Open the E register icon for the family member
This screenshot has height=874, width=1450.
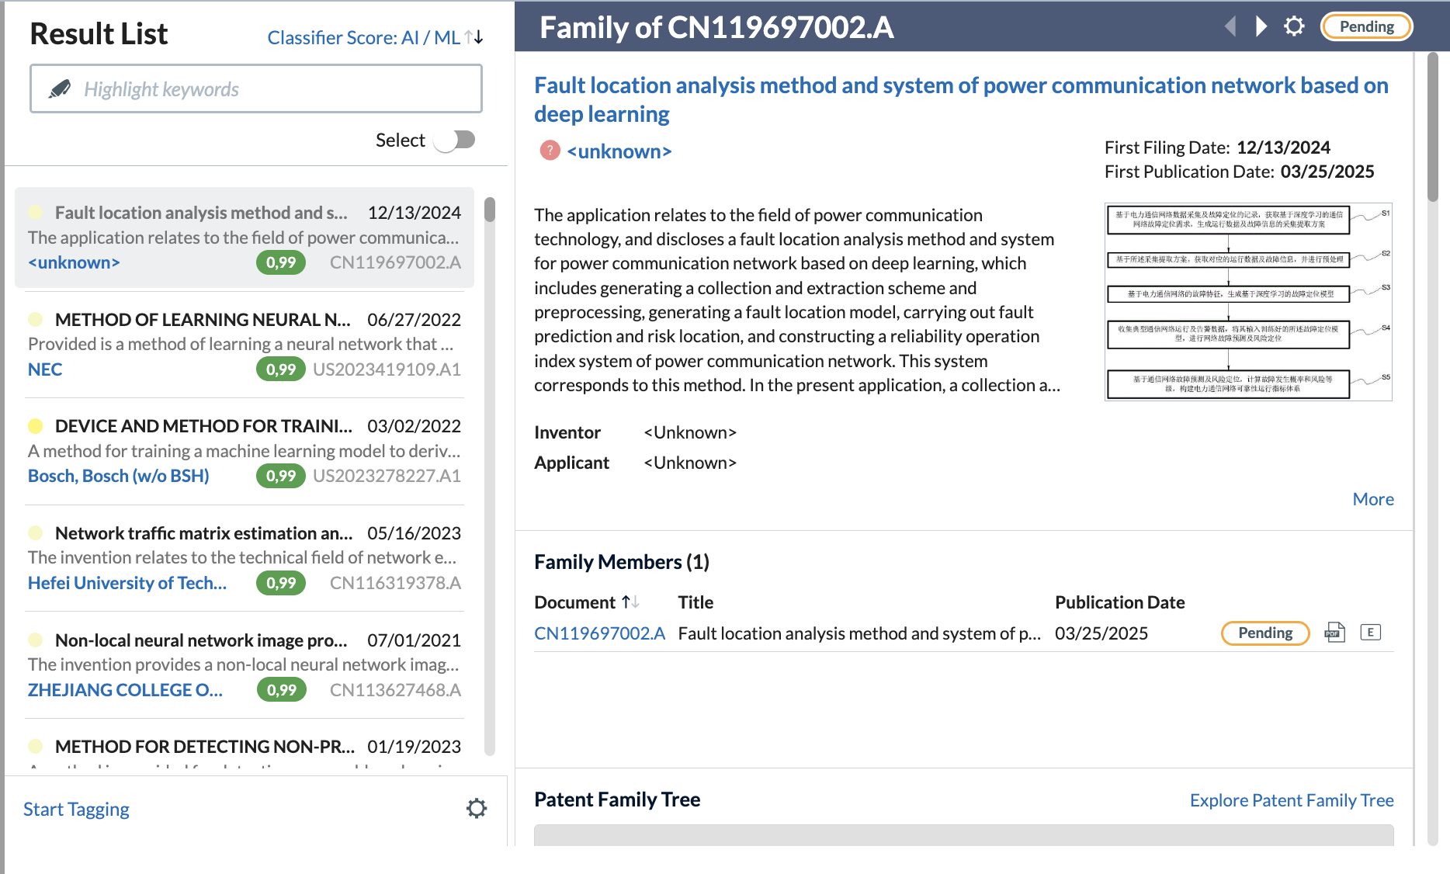pos(1371,633)
